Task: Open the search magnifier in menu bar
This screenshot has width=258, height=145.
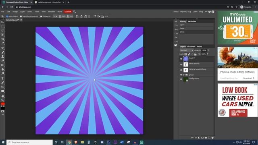Action: pos(75,12)
